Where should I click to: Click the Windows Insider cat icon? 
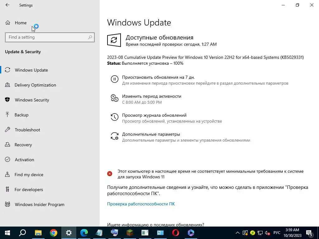[7, 204]
